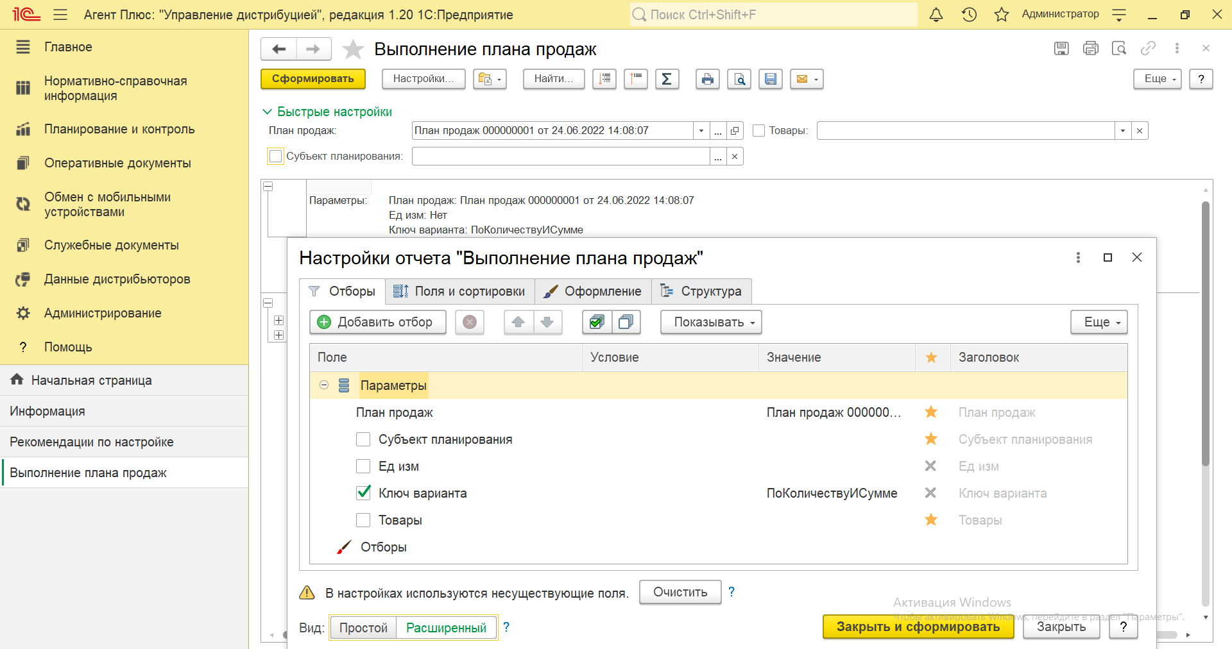1232x649 pixels.
Task: Click Настройки... button
Action: pos(424,79)
